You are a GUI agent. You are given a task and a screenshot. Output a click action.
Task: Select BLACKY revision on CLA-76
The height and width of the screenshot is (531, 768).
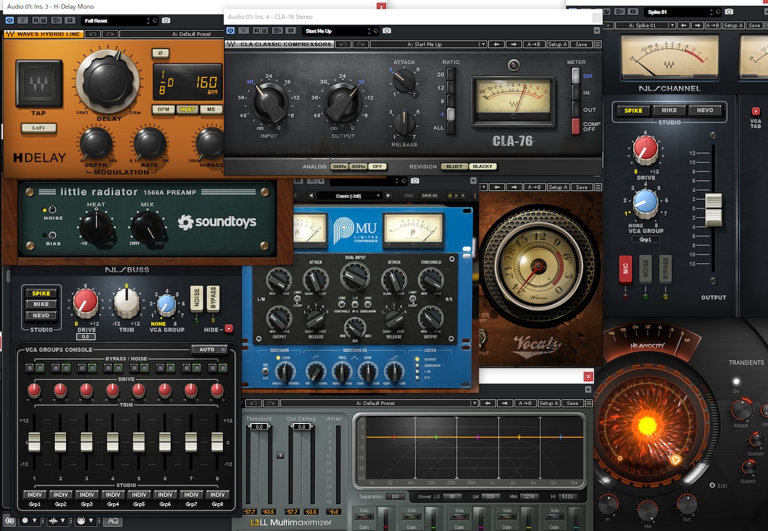click(x=483, y=167)
